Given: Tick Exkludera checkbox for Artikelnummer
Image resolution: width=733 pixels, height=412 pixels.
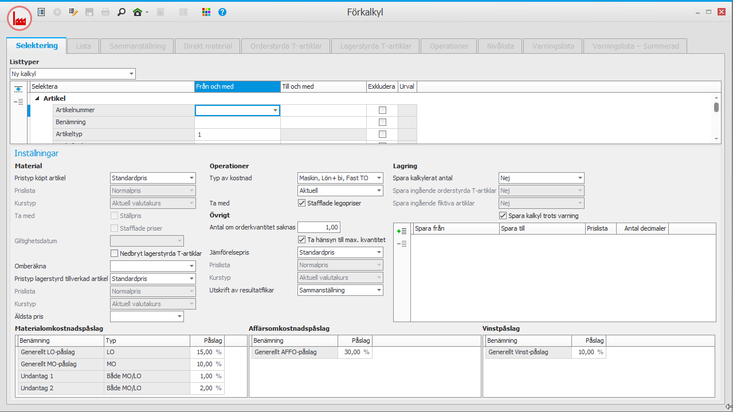Looking at the screenshot, I should coord(382,110).
